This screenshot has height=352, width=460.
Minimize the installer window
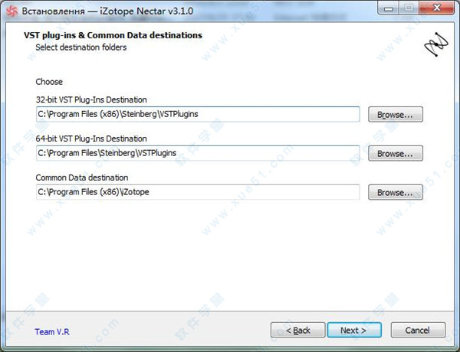[x=389, y=8]
